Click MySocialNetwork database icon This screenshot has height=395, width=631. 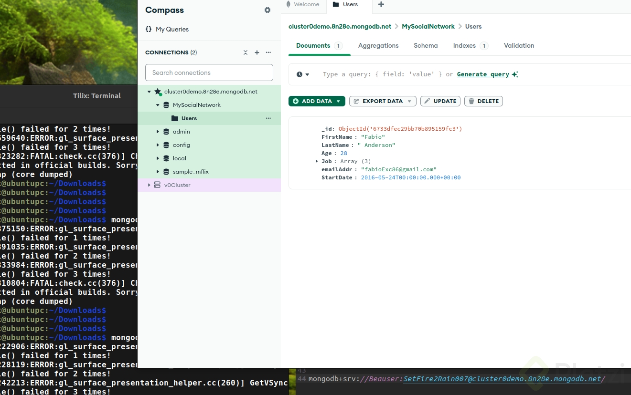(x=166, y=105)
